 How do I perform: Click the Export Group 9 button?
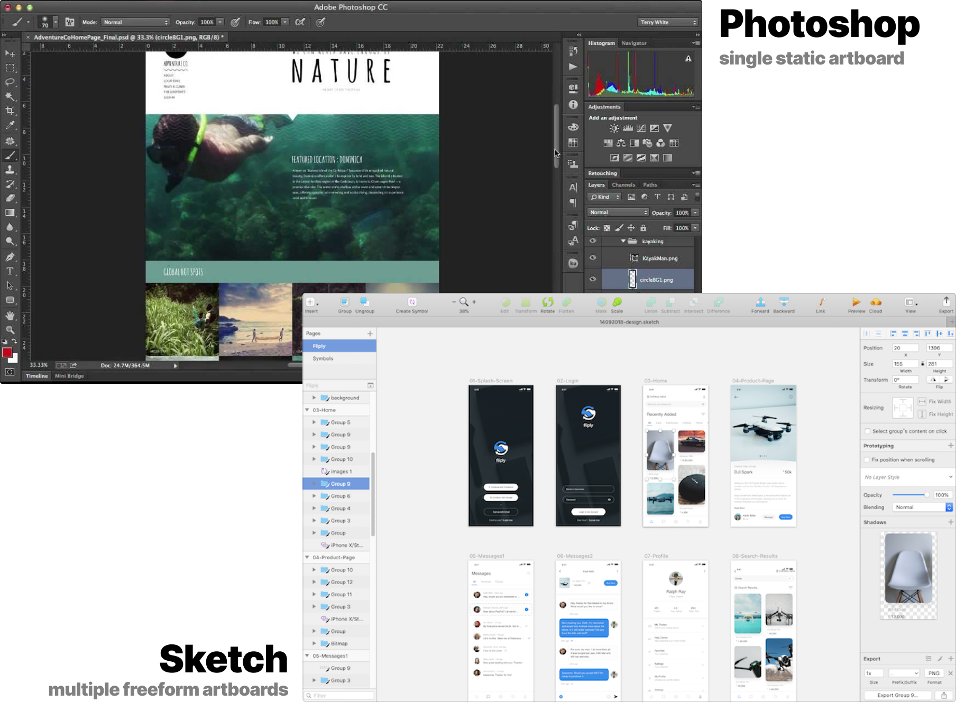[x=897, y=695]
